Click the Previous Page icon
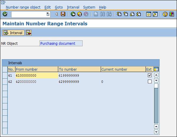177x137 pixels. 126,14
